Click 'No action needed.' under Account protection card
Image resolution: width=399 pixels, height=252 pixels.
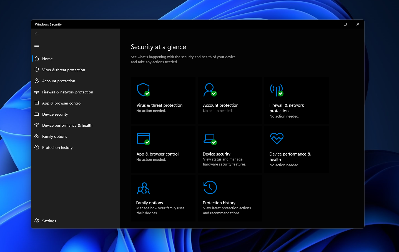[218, 111]
